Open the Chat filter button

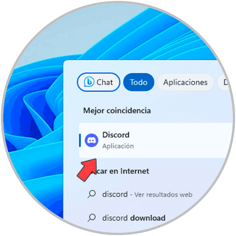(x=98, y=82)
